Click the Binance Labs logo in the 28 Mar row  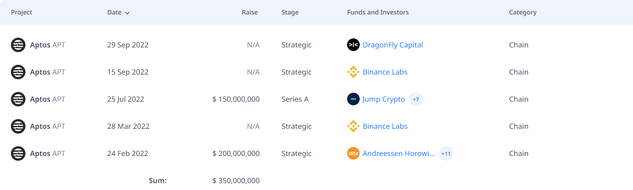(x=353, y=126)
